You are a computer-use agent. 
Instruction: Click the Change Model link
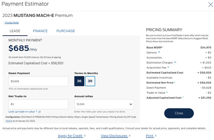coord(12,22)
